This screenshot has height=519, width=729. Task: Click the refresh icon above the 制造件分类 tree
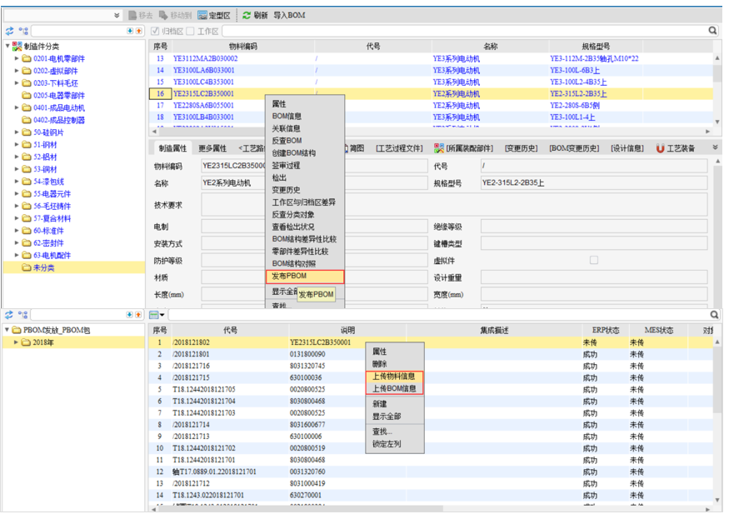(9, 31)
